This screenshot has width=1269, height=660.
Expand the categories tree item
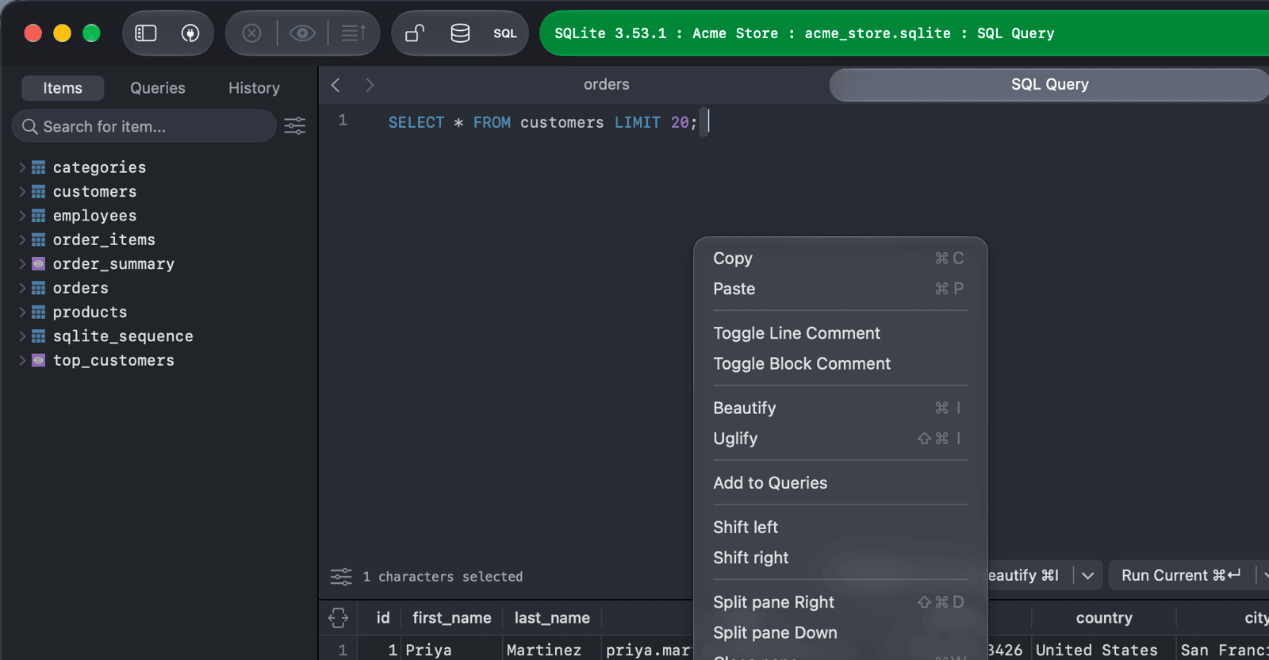pyautogui.click(x=22, y=167)
